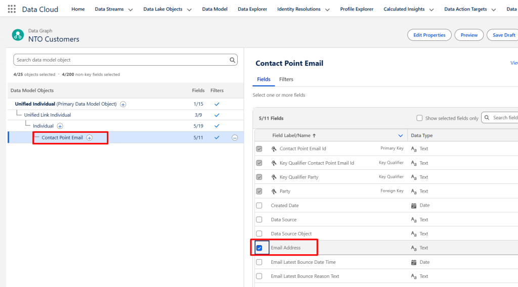This screenshot has height=287, width=518.
Task: Click calendar icon for Created Date type
Action: coord(414,206)
